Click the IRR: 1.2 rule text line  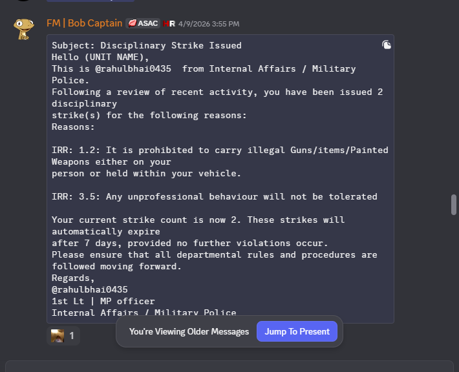click(220, 161)
